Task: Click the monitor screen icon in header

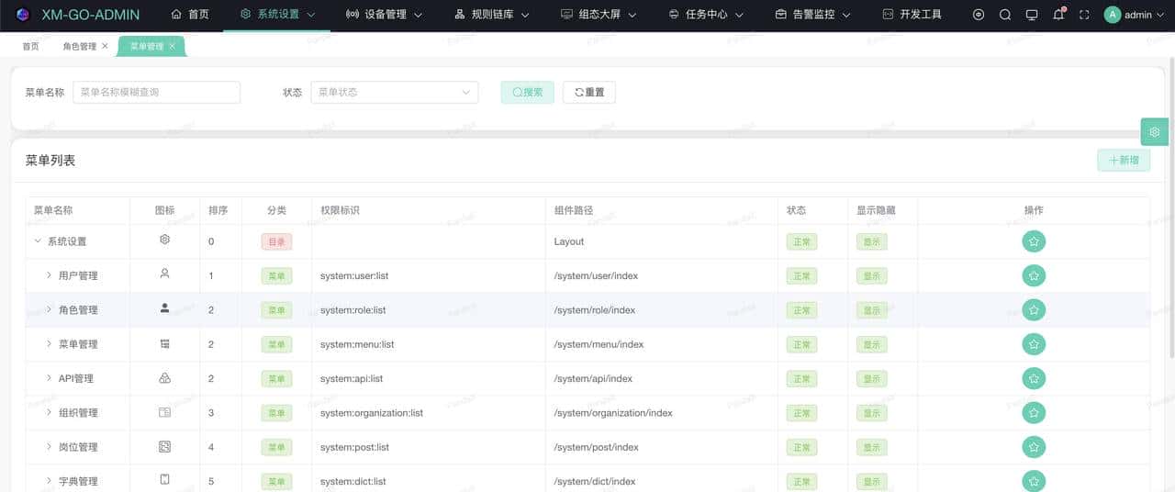Action: pyautogui.click(x=1032, y=15)
